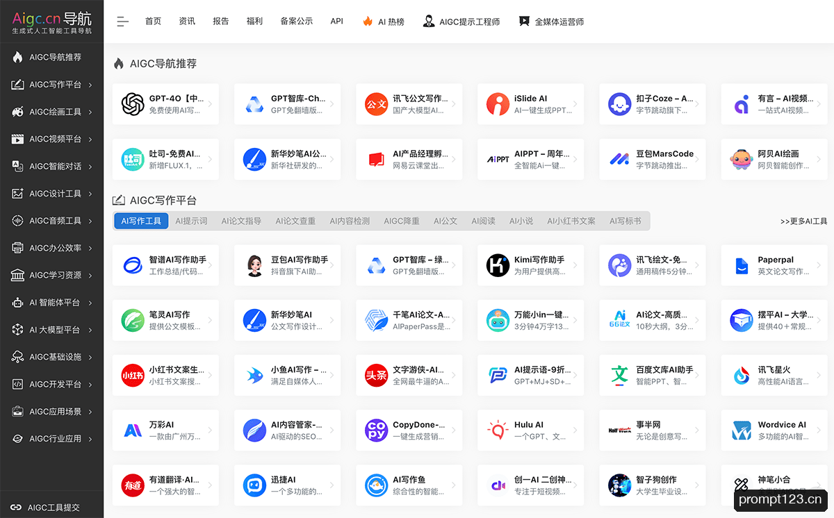Expand AI 智能体平台 in the sidebar
834x518 pixels.
pyautogui.click(x=51, y=303)
